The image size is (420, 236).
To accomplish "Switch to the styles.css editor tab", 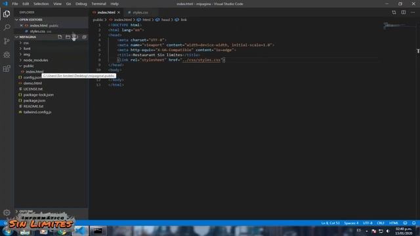I will point(140,12).
